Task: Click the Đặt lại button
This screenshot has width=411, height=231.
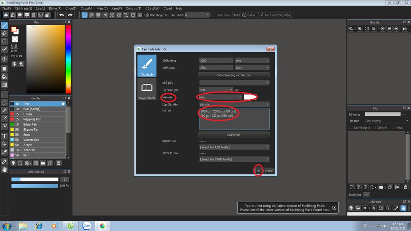Action: [248, 15]
